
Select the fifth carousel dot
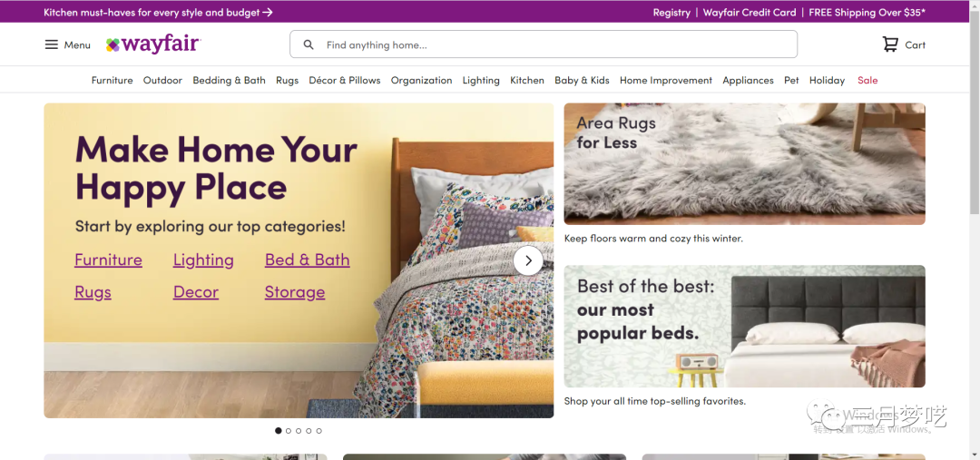click(x=318, y=431)
